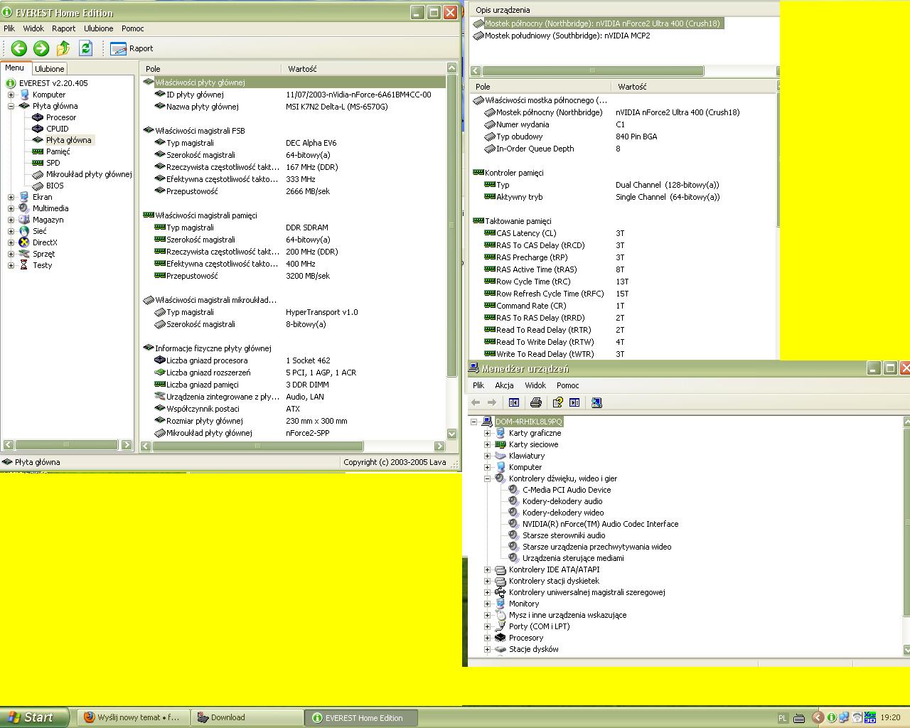
Task: Collapse Kontrolery dźwięku, wideo i gier
Action: pos(487,478)
